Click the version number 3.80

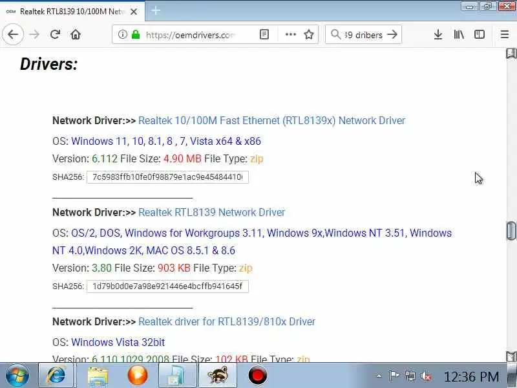[101, 268]
